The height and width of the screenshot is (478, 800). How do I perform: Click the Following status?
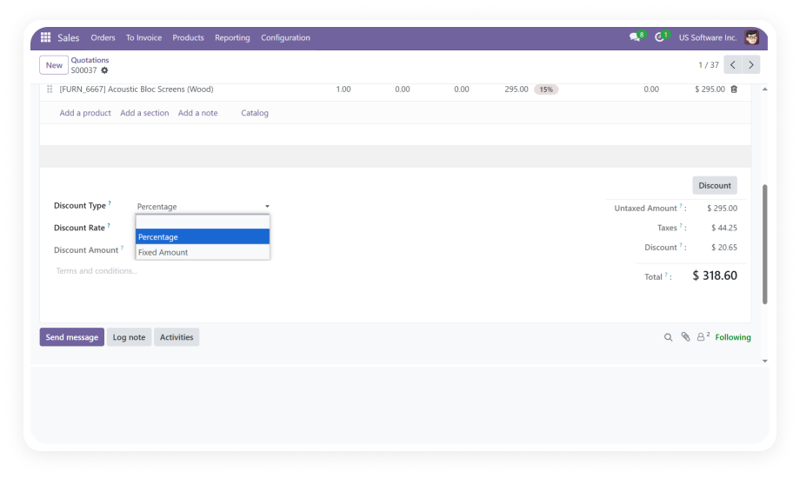733,337
